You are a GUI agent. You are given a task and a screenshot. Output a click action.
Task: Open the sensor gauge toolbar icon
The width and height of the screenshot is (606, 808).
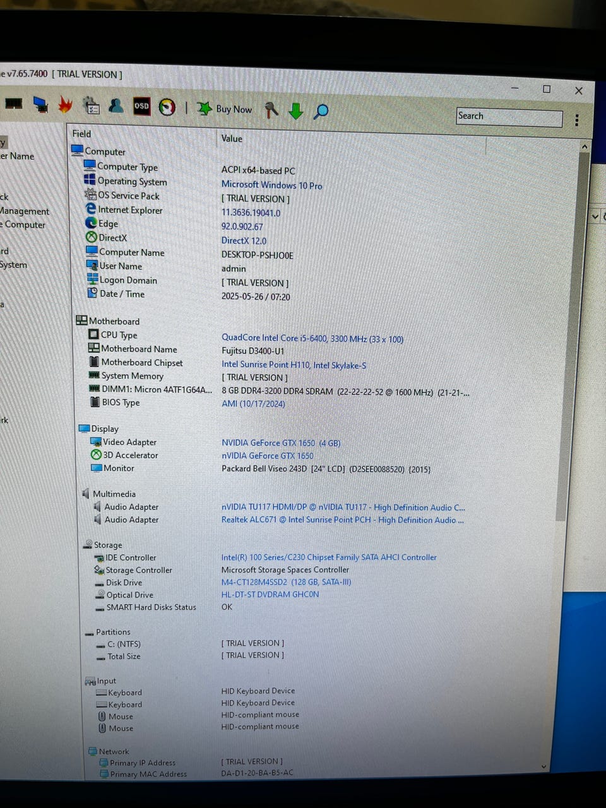click(x=167, y=107)
